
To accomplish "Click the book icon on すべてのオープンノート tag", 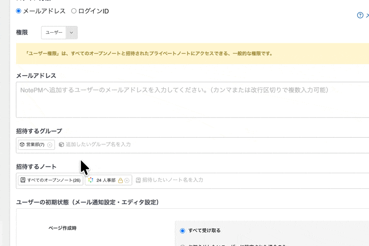I will pos(23,180).
